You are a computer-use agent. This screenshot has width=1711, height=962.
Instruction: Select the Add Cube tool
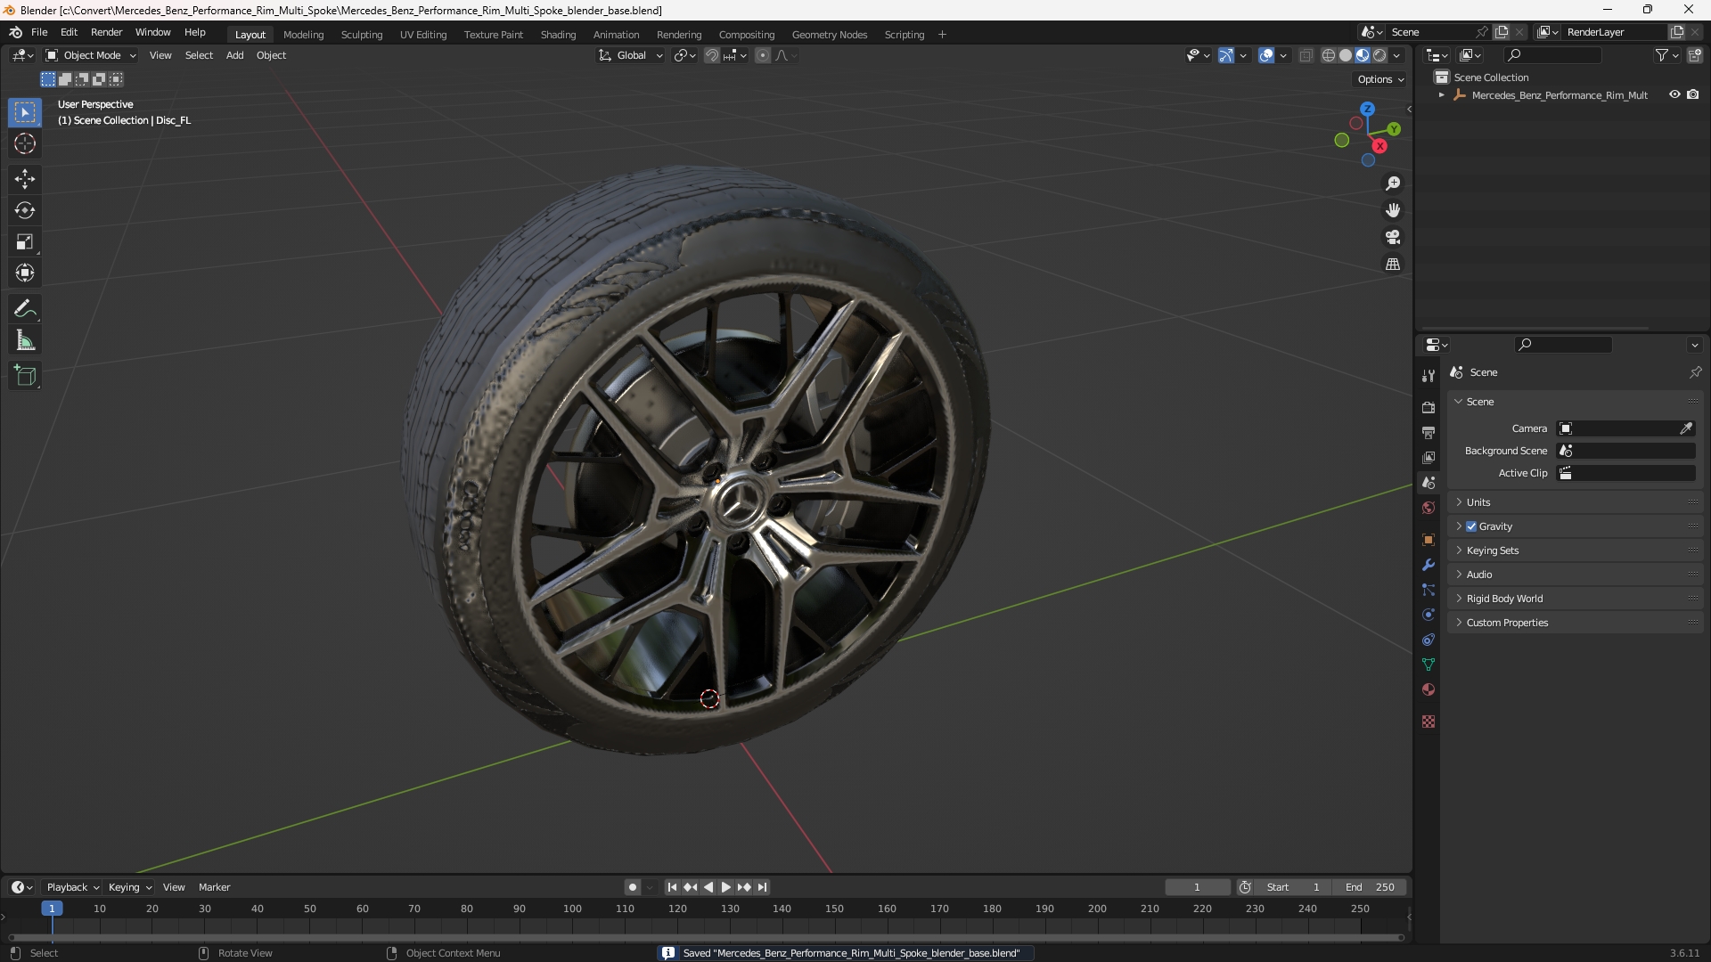pos(25,376)
